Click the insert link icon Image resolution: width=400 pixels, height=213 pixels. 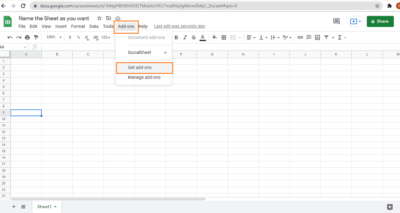coord(300,37)
